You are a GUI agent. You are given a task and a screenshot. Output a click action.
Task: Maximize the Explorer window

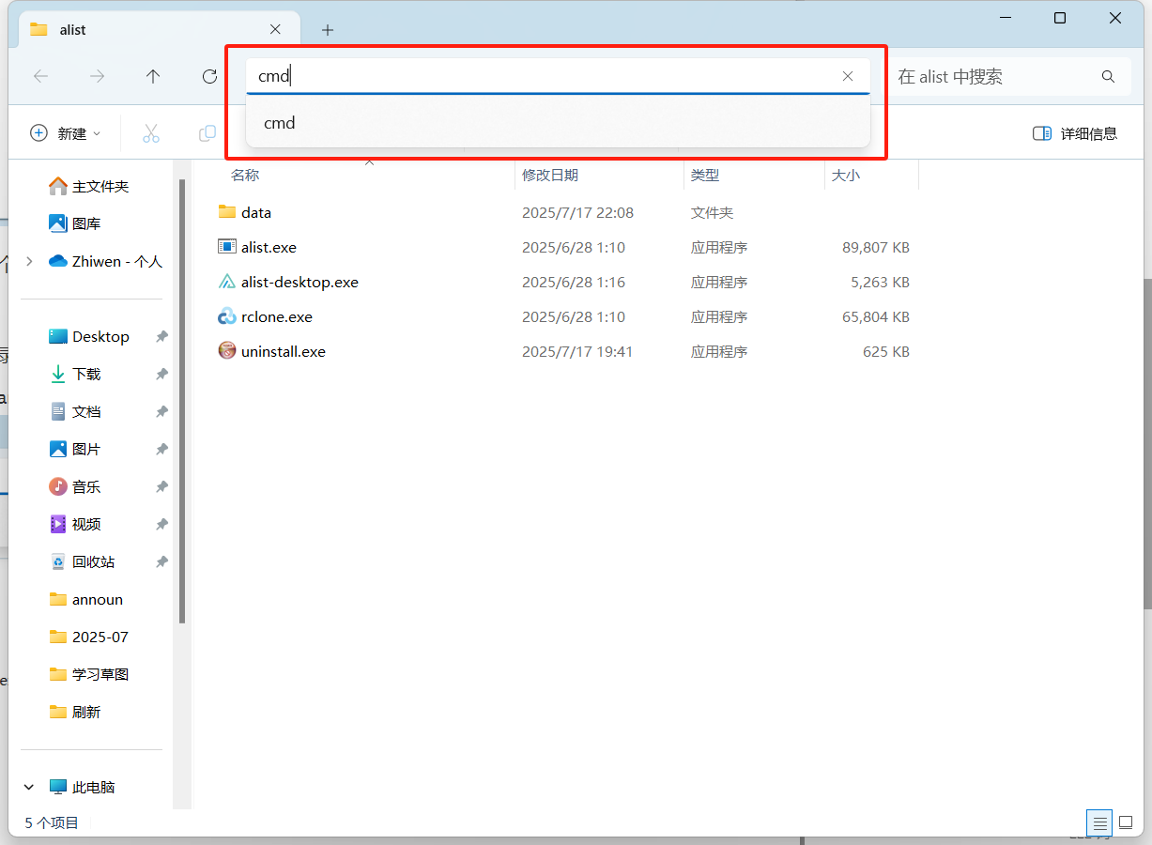tap(1060, 18)
